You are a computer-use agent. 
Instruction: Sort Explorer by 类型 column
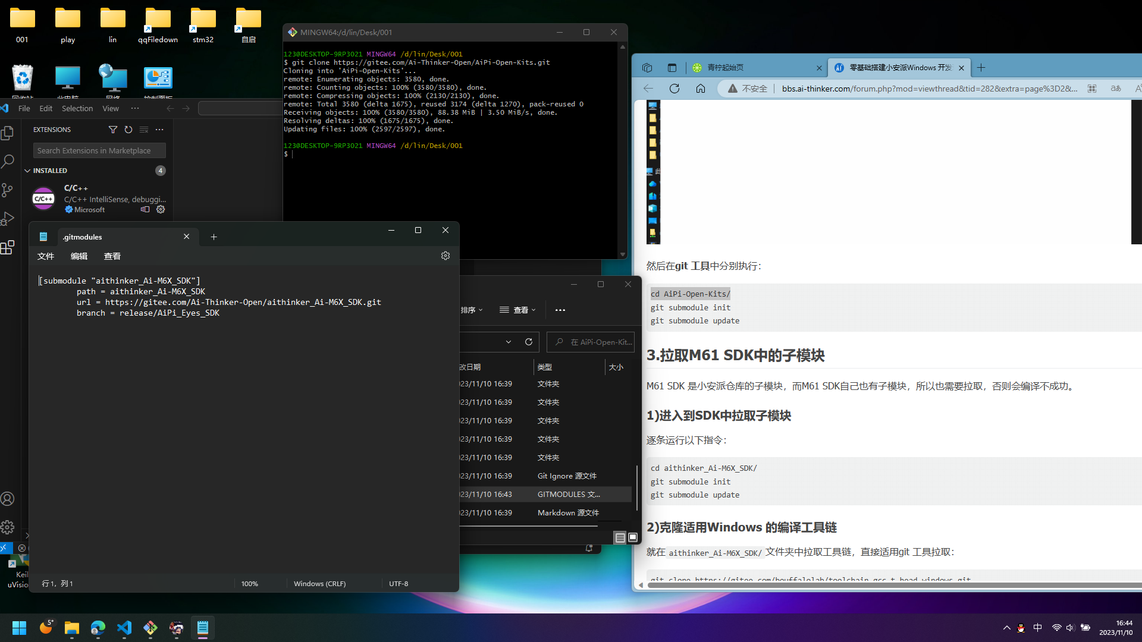pyautogui.click(x=569, y=367)
